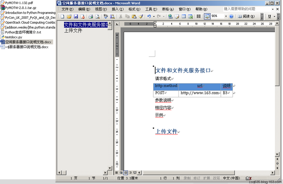Click the Research binoculars icon
Image resolution: width=283 pixels, height=184 pixels.
[x=112, y=17]
